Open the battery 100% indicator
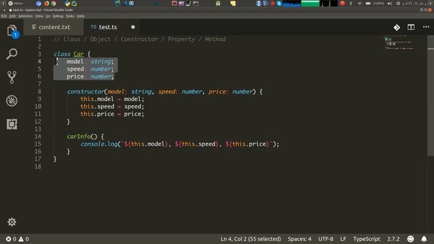 click(x=375, y=3)
